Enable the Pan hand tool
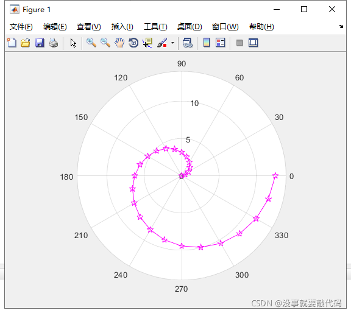Viewport: 351px width, 313px height. coord(119,43)
